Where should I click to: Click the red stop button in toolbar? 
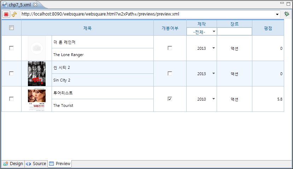(x=6, y=14)
